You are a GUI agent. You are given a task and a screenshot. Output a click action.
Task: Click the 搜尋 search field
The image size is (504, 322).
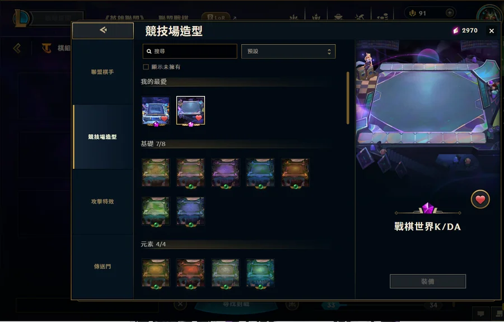(x=190, y=51)
